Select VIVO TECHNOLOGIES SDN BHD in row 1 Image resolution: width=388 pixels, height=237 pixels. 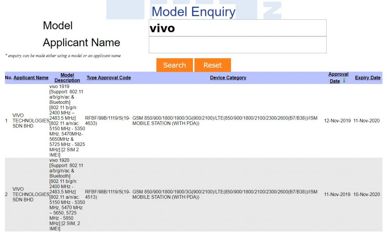coord(31,121)
